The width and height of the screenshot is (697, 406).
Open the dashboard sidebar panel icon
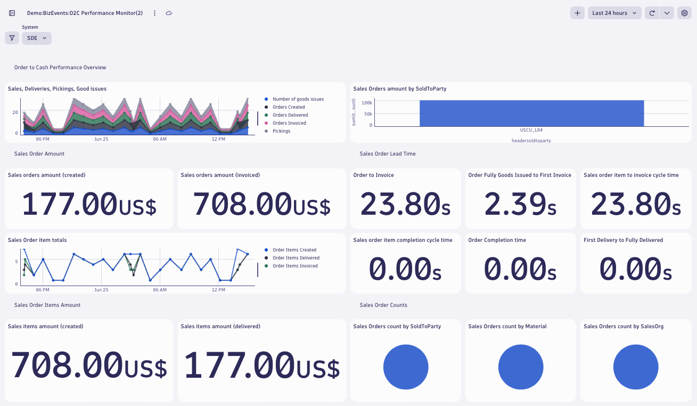[x=12, y=13]
